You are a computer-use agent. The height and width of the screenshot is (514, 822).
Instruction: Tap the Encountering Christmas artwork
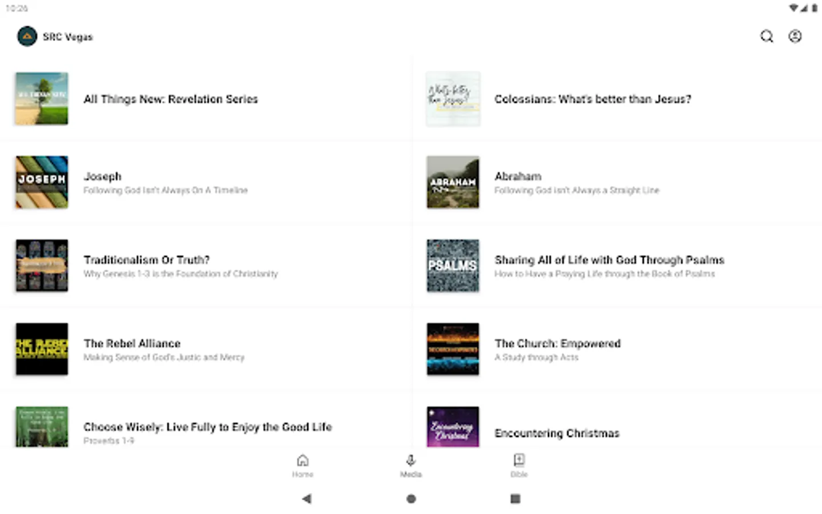pos(453,427)
